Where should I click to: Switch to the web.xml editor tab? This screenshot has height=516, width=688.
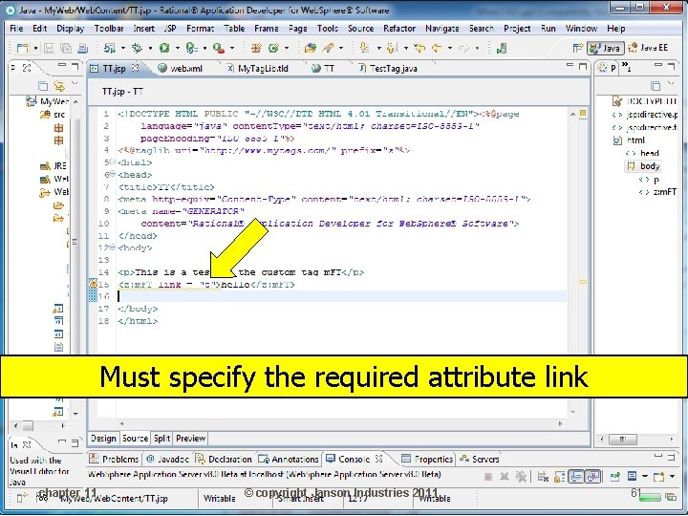click(181, 68)
